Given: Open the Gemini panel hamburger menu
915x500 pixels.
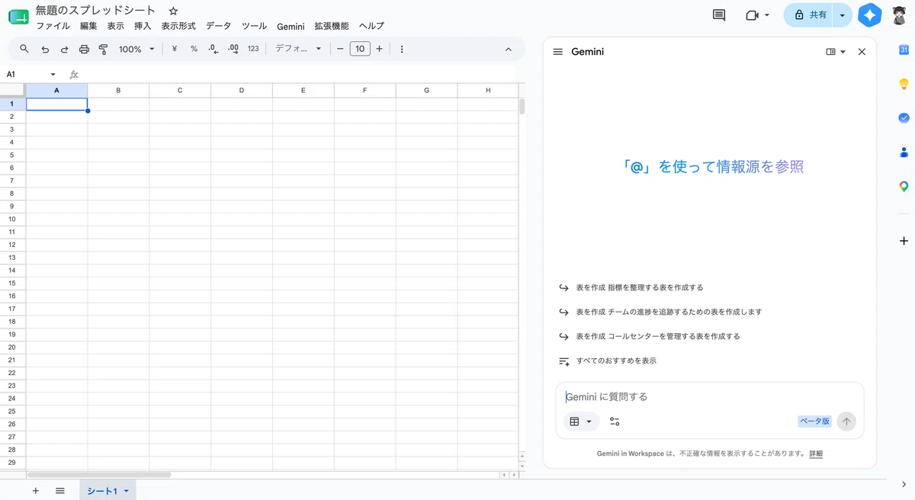Looking at the screenshot, I should (x=557, y=52).
